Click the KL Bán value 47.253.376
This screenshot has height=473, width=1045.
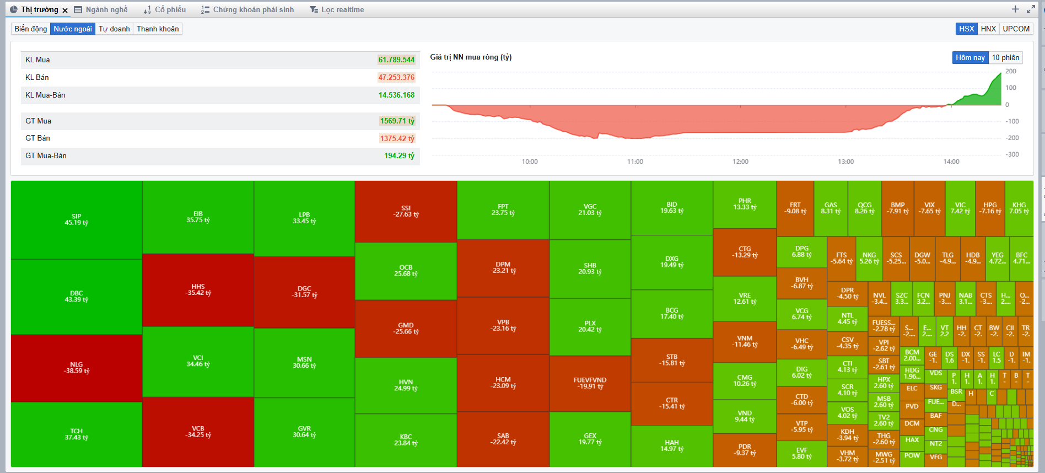[396, 77]
